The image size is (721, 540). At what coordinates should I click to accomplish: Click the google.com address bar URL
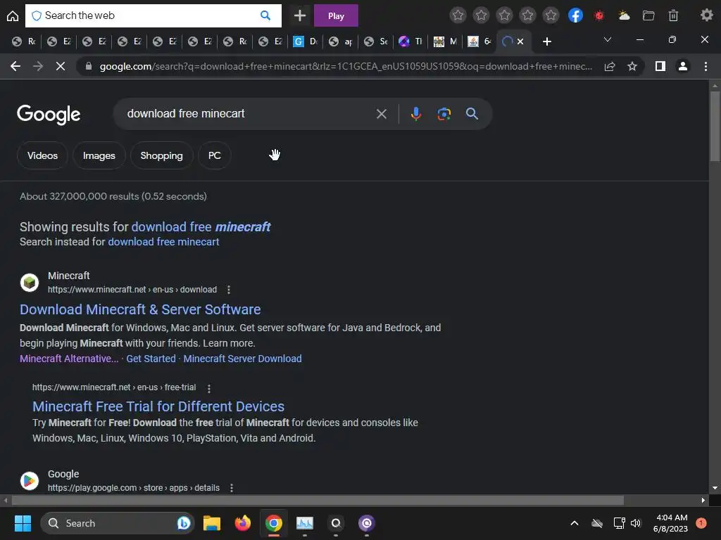pos(345,67)
